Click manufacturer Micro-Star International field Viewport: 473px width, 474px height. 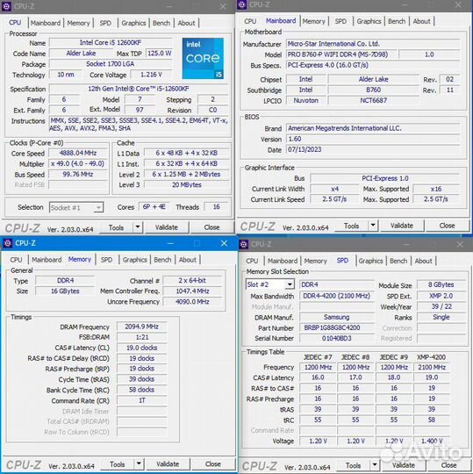tap(373, 44)
